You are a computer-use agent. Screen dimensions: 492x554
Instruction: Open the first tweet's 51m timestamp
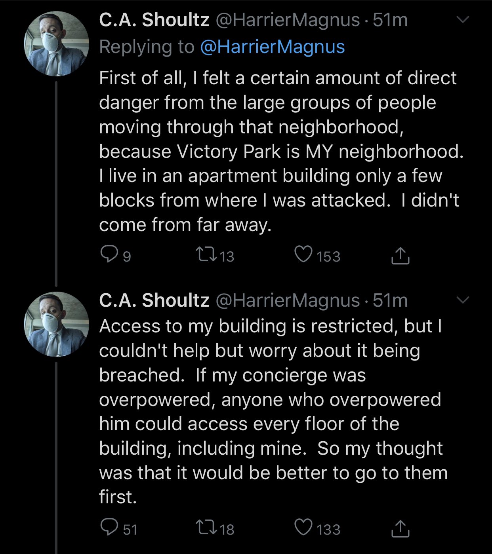click(x=390, y=20)
